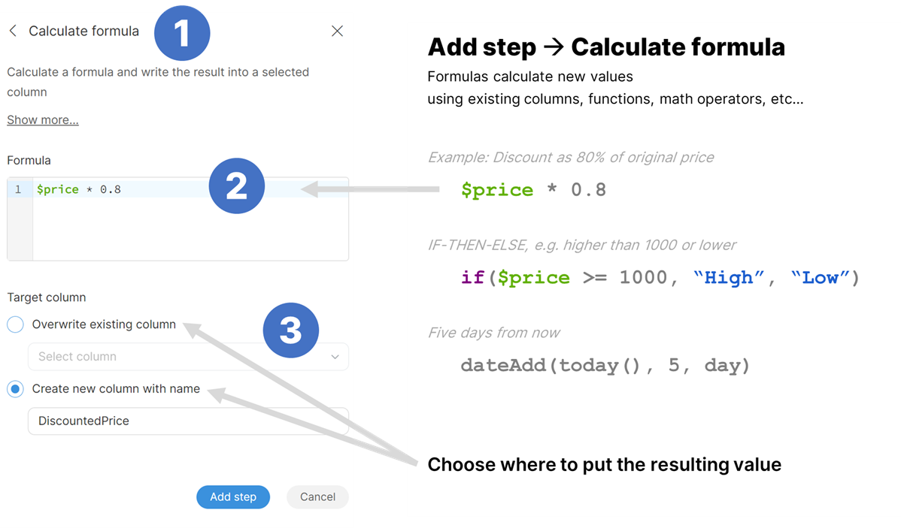The height and width of the screenshot is (528, 901).
Task: Open the Show more link
Action: [42, 119]
